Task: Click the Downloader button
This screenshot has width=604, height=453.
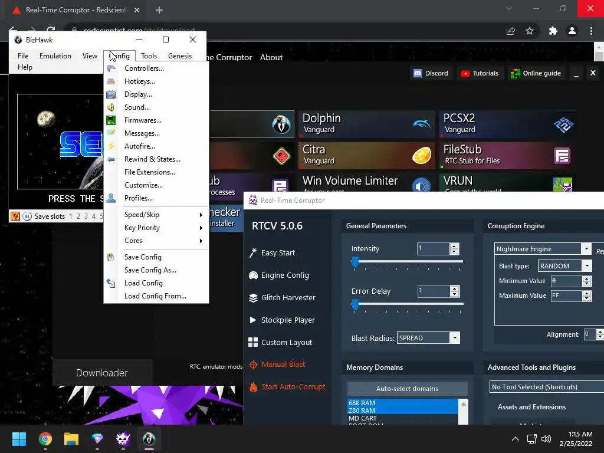Action: 102,373
